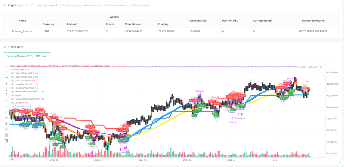This screenshot has width=344, height=167.
Task: Open the Indicator button on chart
Action: pyautogui.click(x=313, y=67)
